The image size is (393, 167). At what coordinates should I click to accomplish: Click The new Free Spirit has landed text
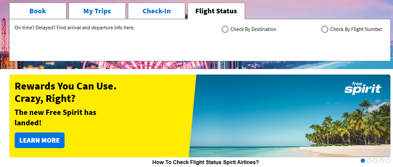coord(55,117)
